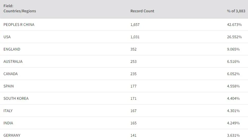The width and height of the screenshot is (248, 140).
Task: Click the INDIA country entry
Action: (x=8, y=123)
